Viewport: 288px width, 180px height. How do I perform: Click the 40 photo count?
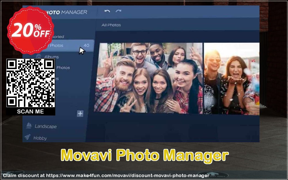86,46
